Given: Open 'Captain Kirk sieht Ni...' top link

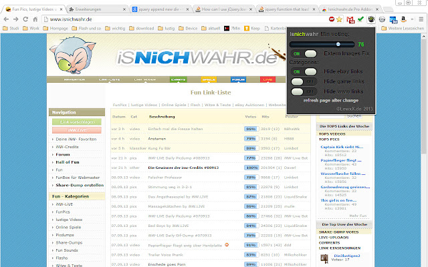Looking at the screenshot, I should pos(342,147).
